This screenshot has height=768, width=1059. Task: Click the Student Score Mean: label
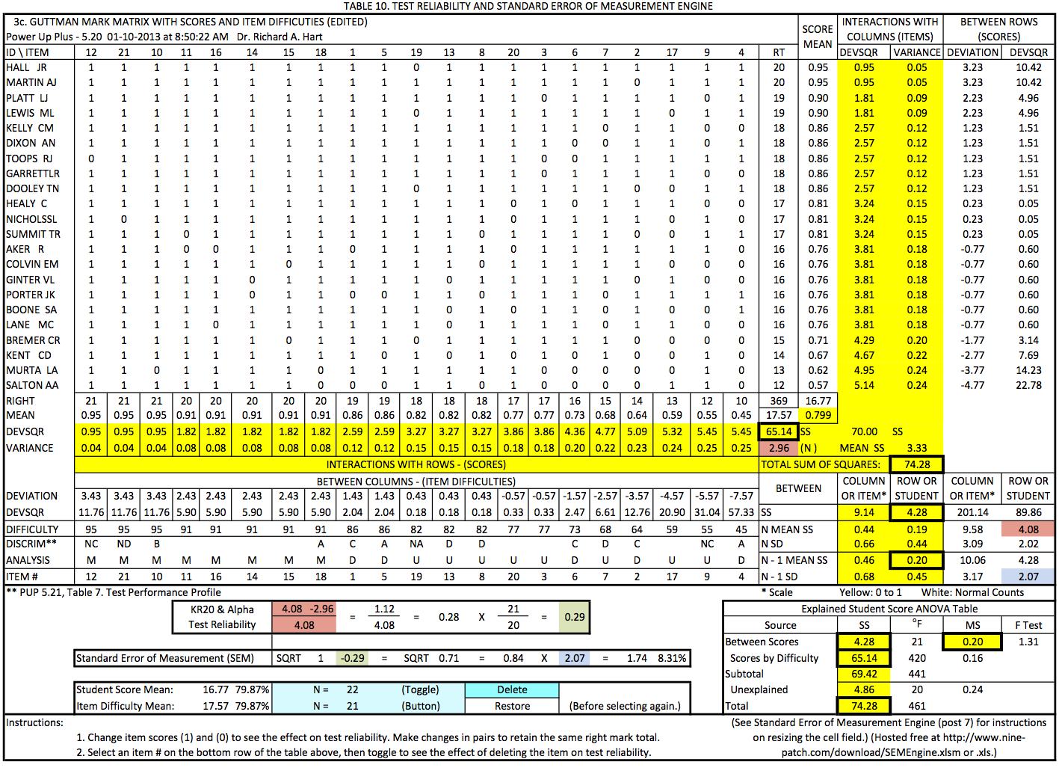click(x=125, y=689)
